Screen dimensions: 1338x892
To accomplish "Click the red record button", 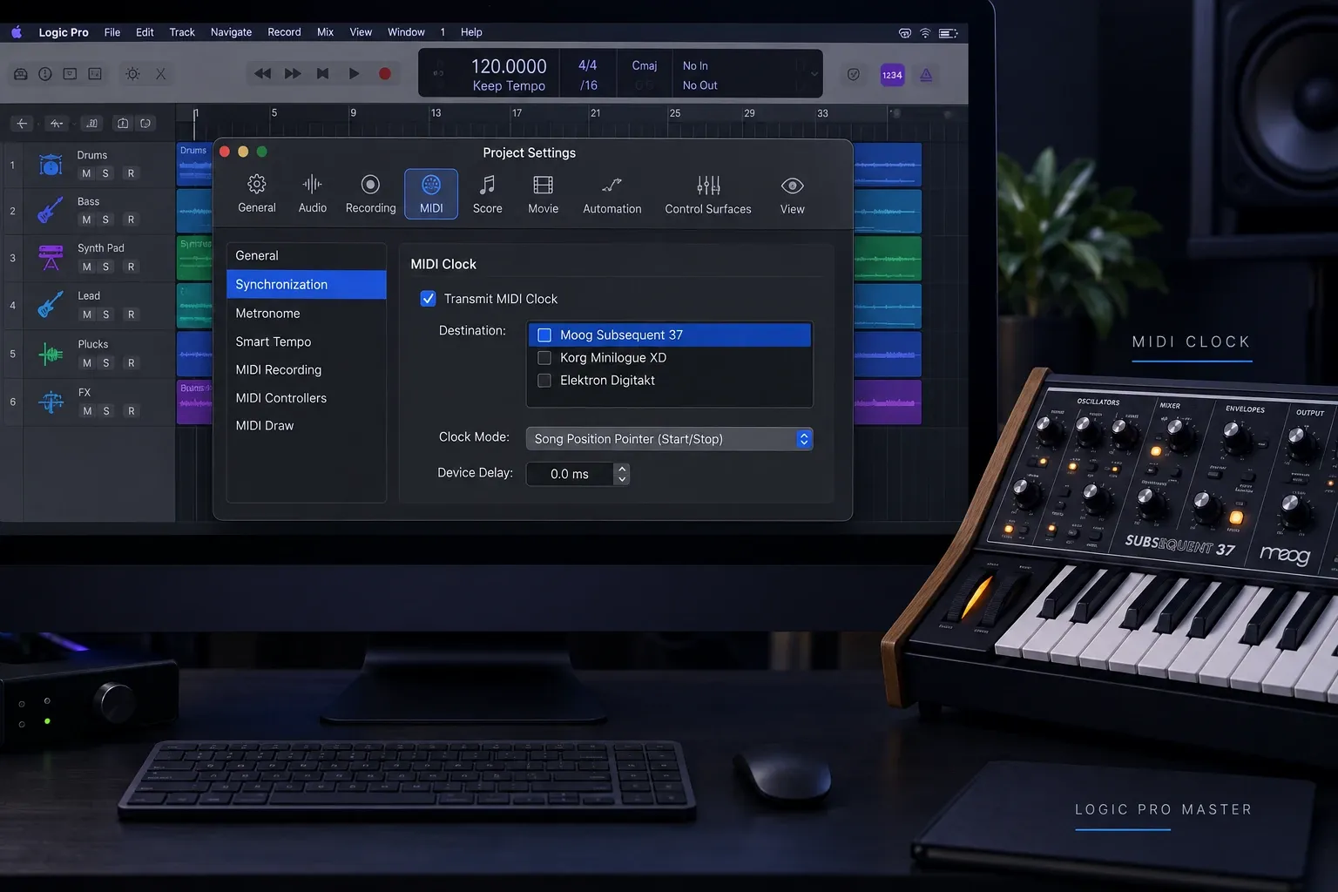I will 384,74.
